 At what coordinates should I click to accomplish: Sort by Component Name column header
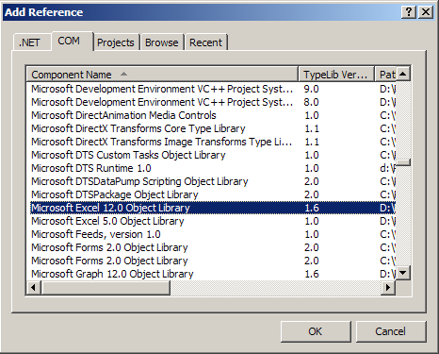[162, 75]
